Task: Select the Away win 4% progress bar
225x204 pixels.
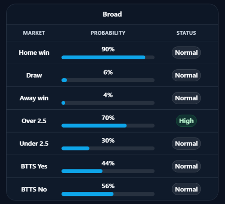Action: pos(108,103)
